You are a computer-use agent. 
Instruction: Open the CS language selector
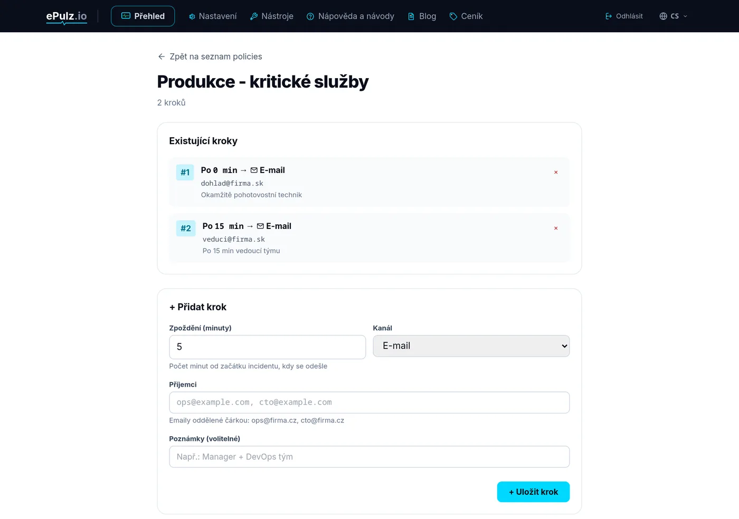pos(674,16)
